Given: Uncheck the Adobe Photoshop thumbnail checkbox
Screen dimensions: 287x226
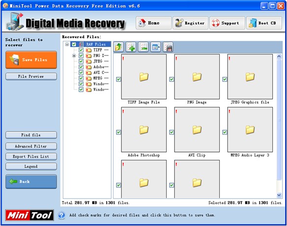Looking at the screenshot, I should tap(118, 132).
